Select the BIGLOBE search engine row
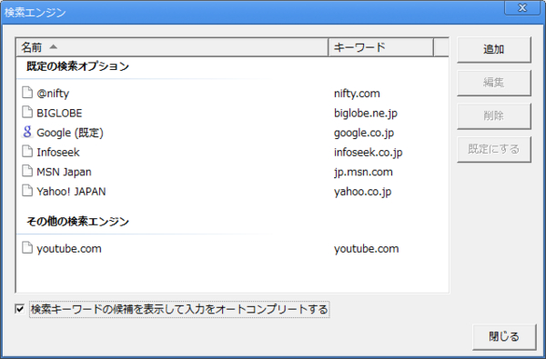The width and height of the screenshot is (546, 359). 232,113
